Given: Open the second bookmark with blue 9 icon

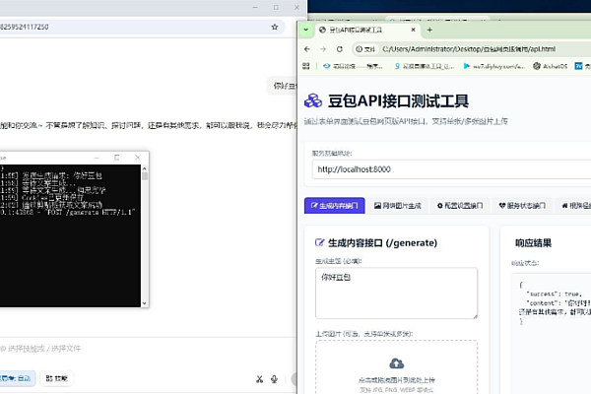Looking at the screenshot, I should (x=425, y=66).
